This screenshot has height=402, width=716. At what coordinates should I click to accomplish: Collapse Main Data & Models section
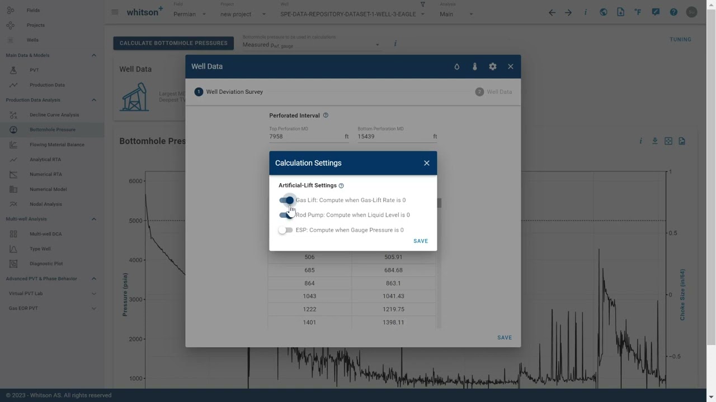93,55
